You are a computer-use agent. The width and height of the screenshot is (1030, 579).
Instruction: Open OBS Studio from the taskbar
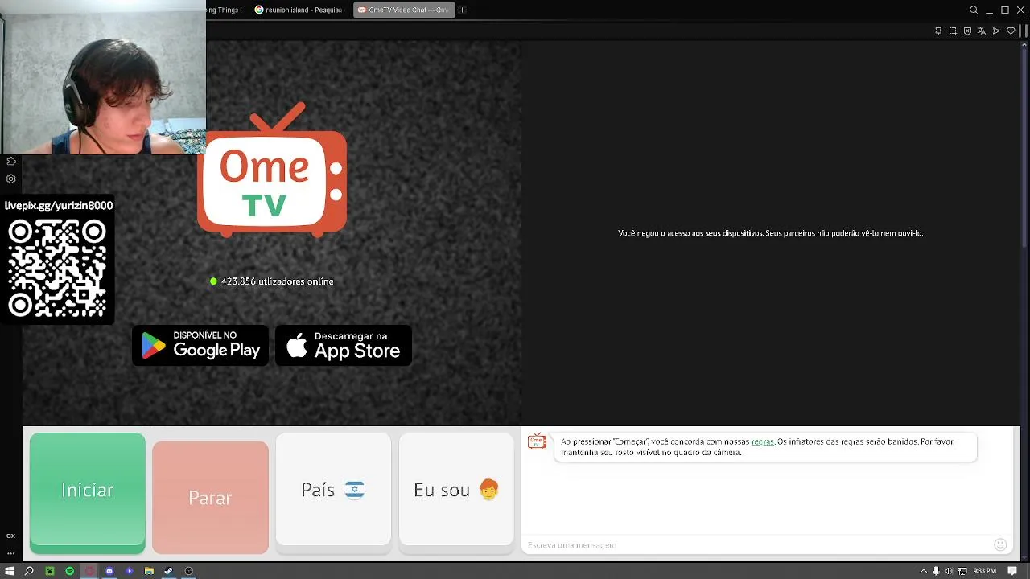click(x=188, y=571)
